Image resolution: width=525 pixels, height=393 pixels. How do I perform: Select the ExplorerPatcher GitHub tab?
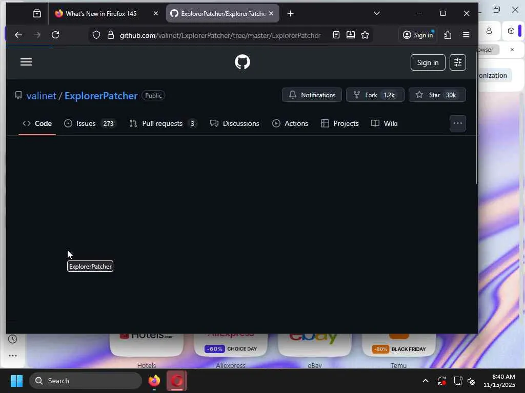223,14
